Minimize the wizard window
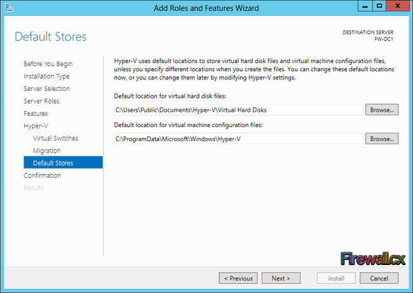 pyautogui.click(x=365, y=6)
